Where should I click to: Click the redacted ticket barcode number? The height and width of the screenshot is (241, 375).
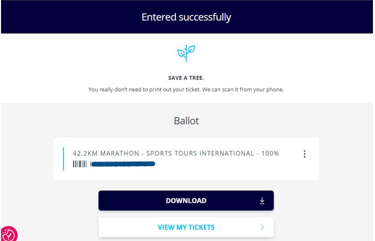point(123,164)
